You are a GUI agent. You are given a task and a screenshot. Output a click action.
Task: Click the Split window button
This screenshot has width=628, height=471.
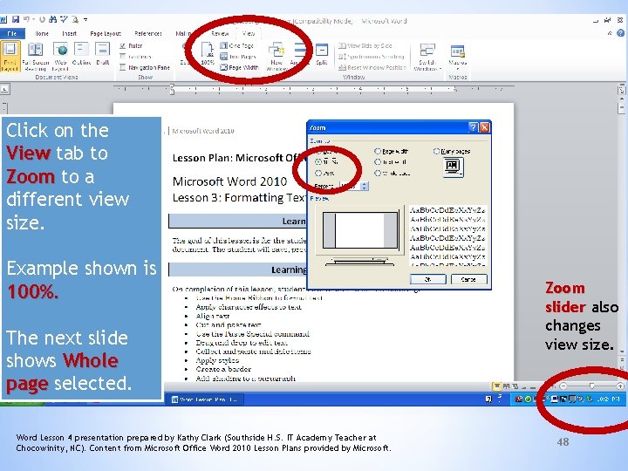322,54
